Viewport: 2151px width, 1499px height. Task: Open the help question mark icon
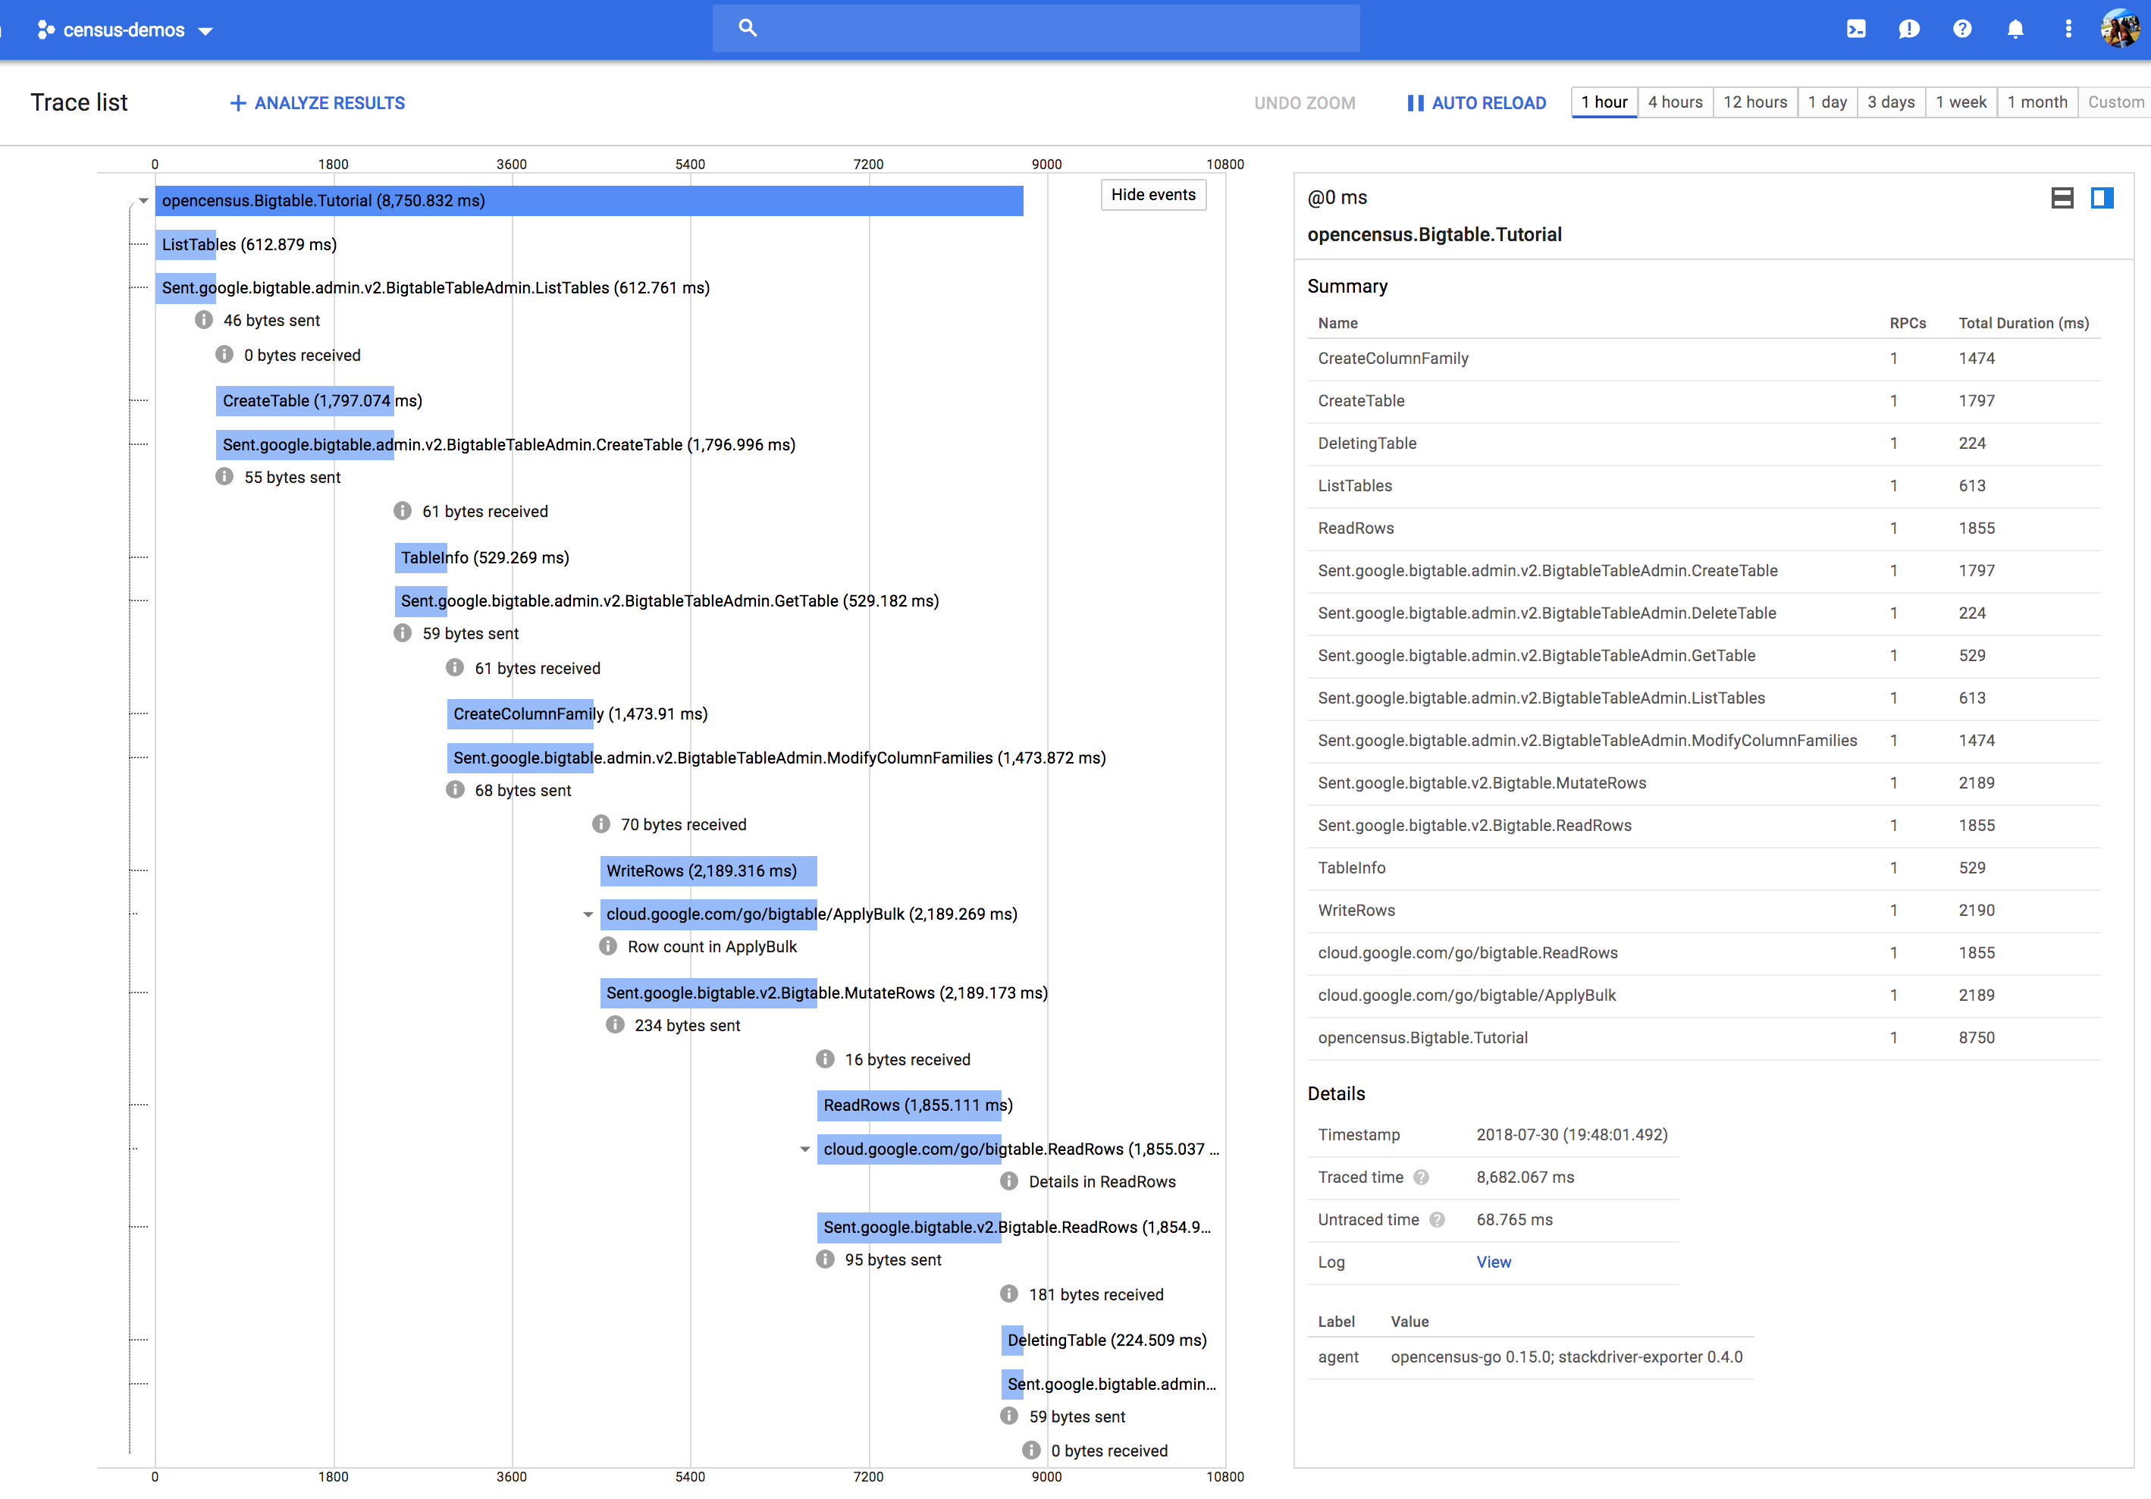1961,29
